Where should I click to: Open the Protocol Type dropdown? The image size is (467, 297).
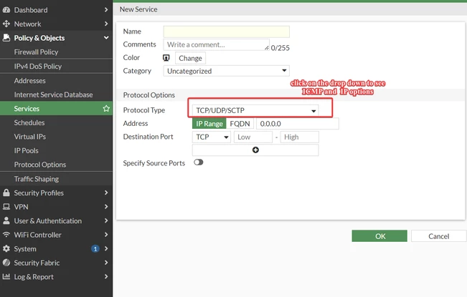coord(255,110)
